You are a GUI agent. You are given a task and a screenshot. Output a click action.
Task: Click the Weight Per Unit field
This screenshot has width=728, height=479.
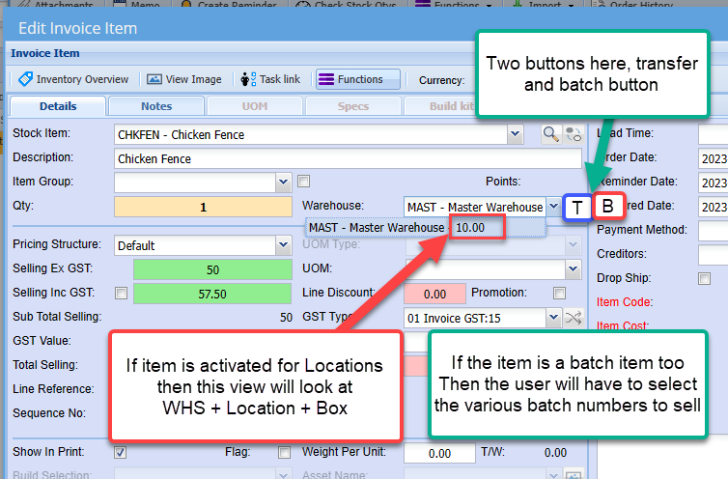(439, 453)
